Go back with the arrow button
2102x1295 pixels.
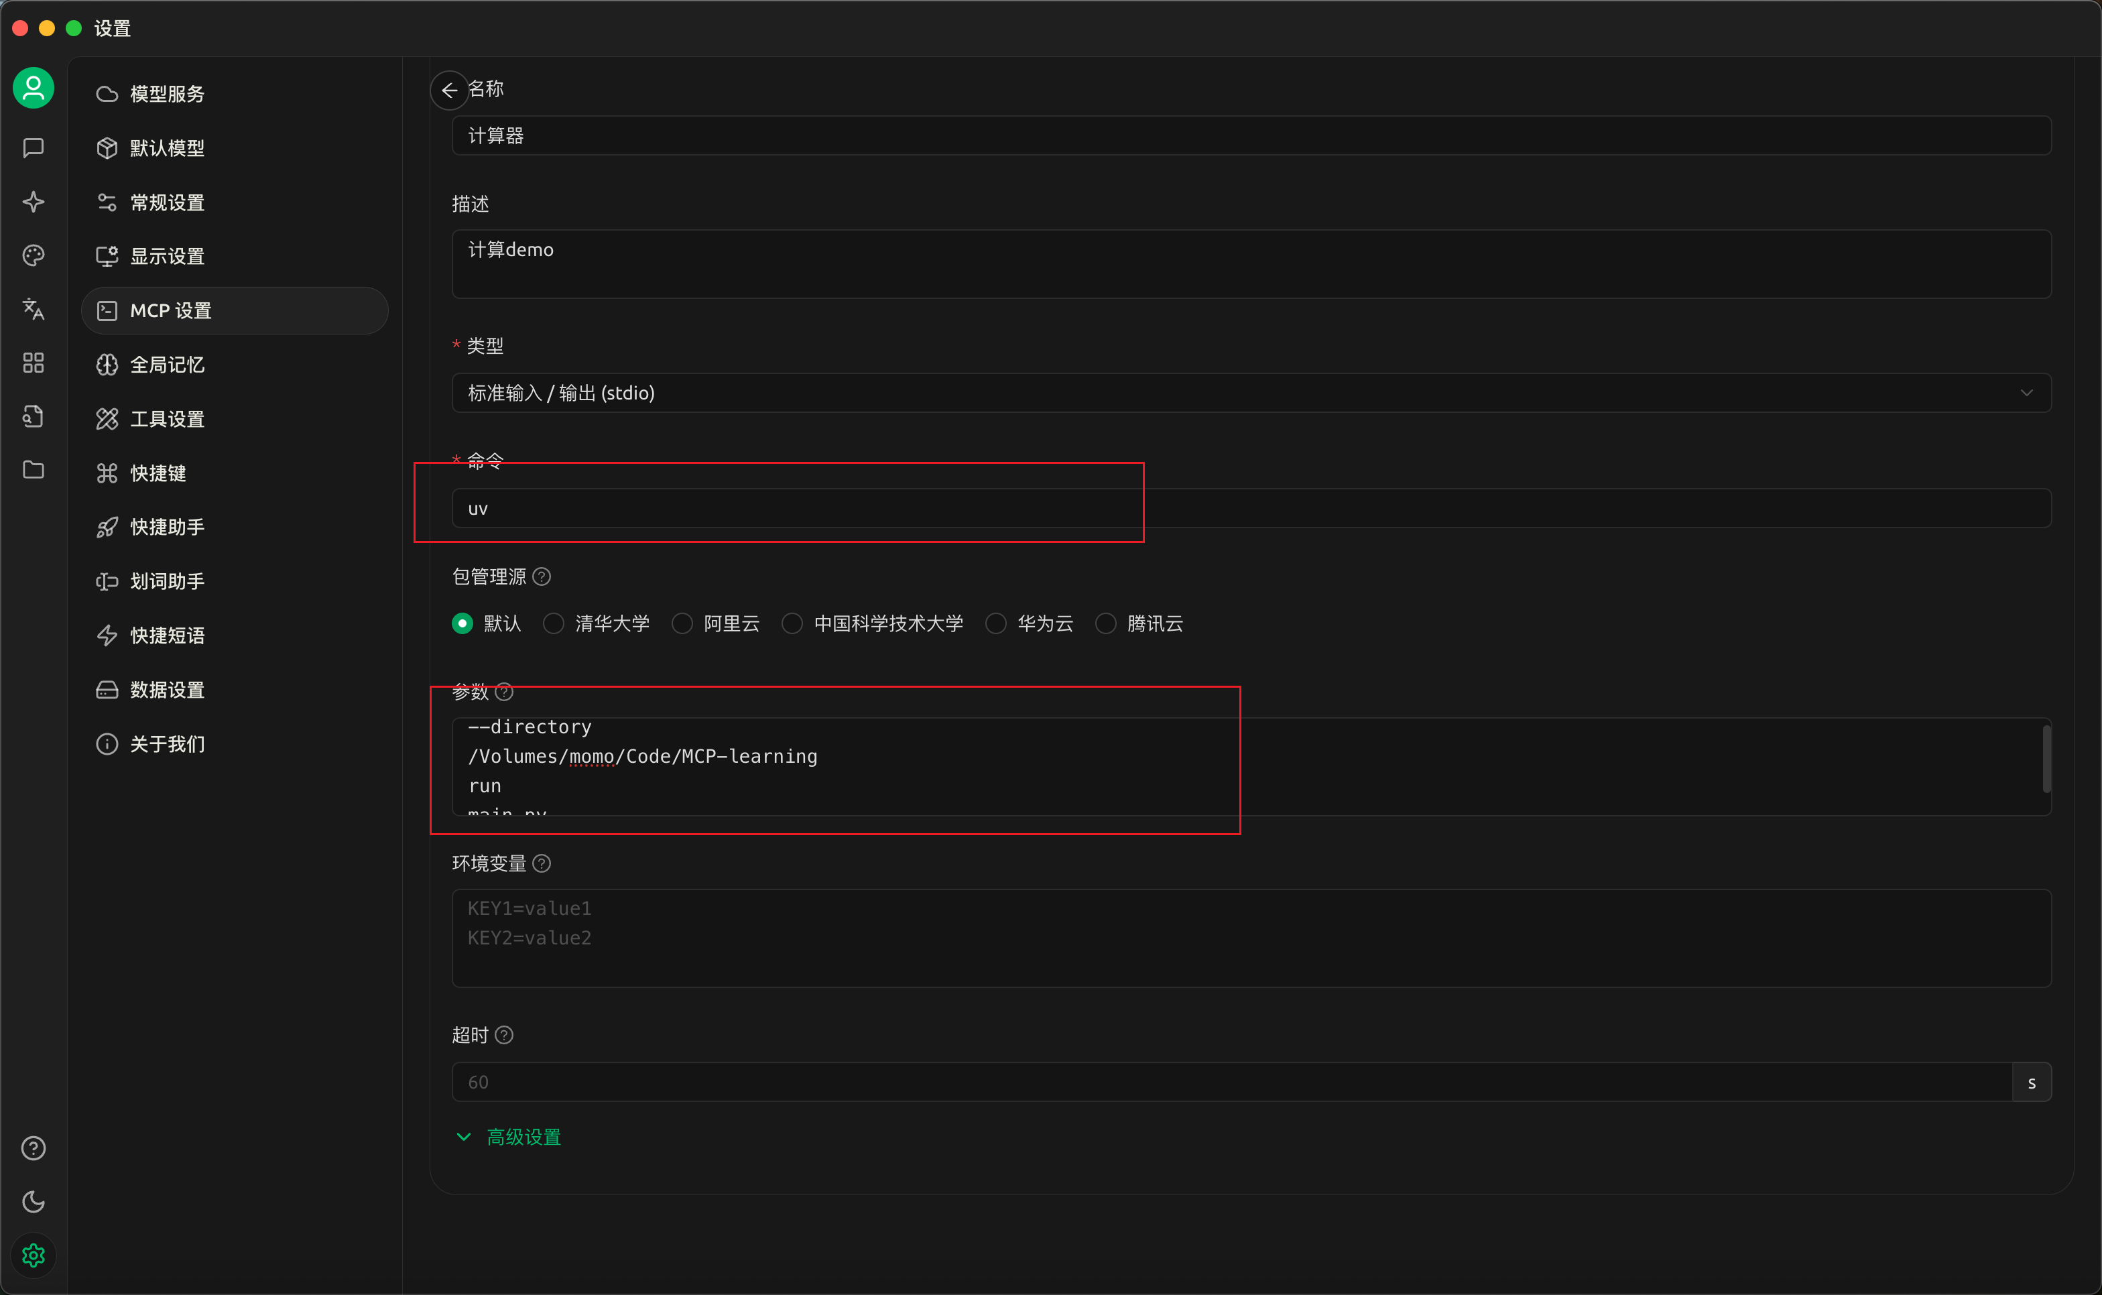(x=448, y=90)
